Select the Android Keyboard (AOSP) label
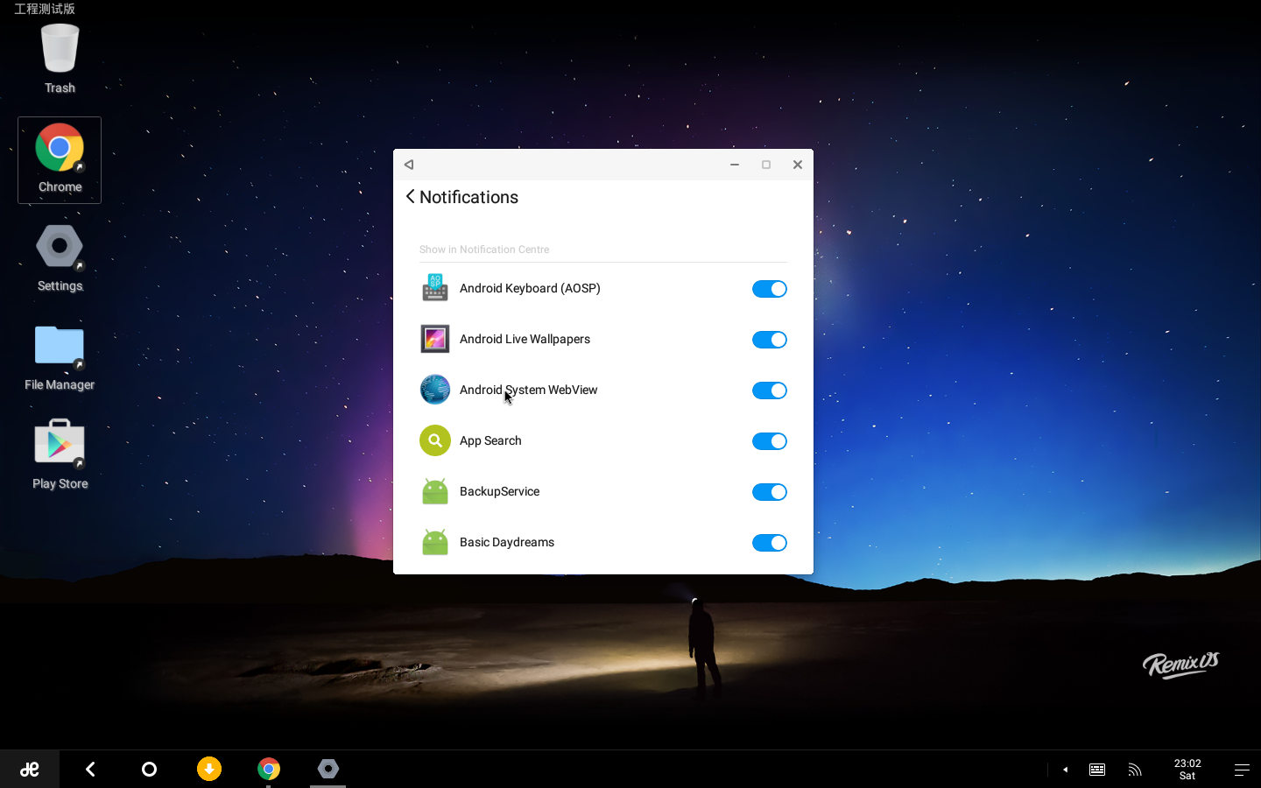 [530, 288]
